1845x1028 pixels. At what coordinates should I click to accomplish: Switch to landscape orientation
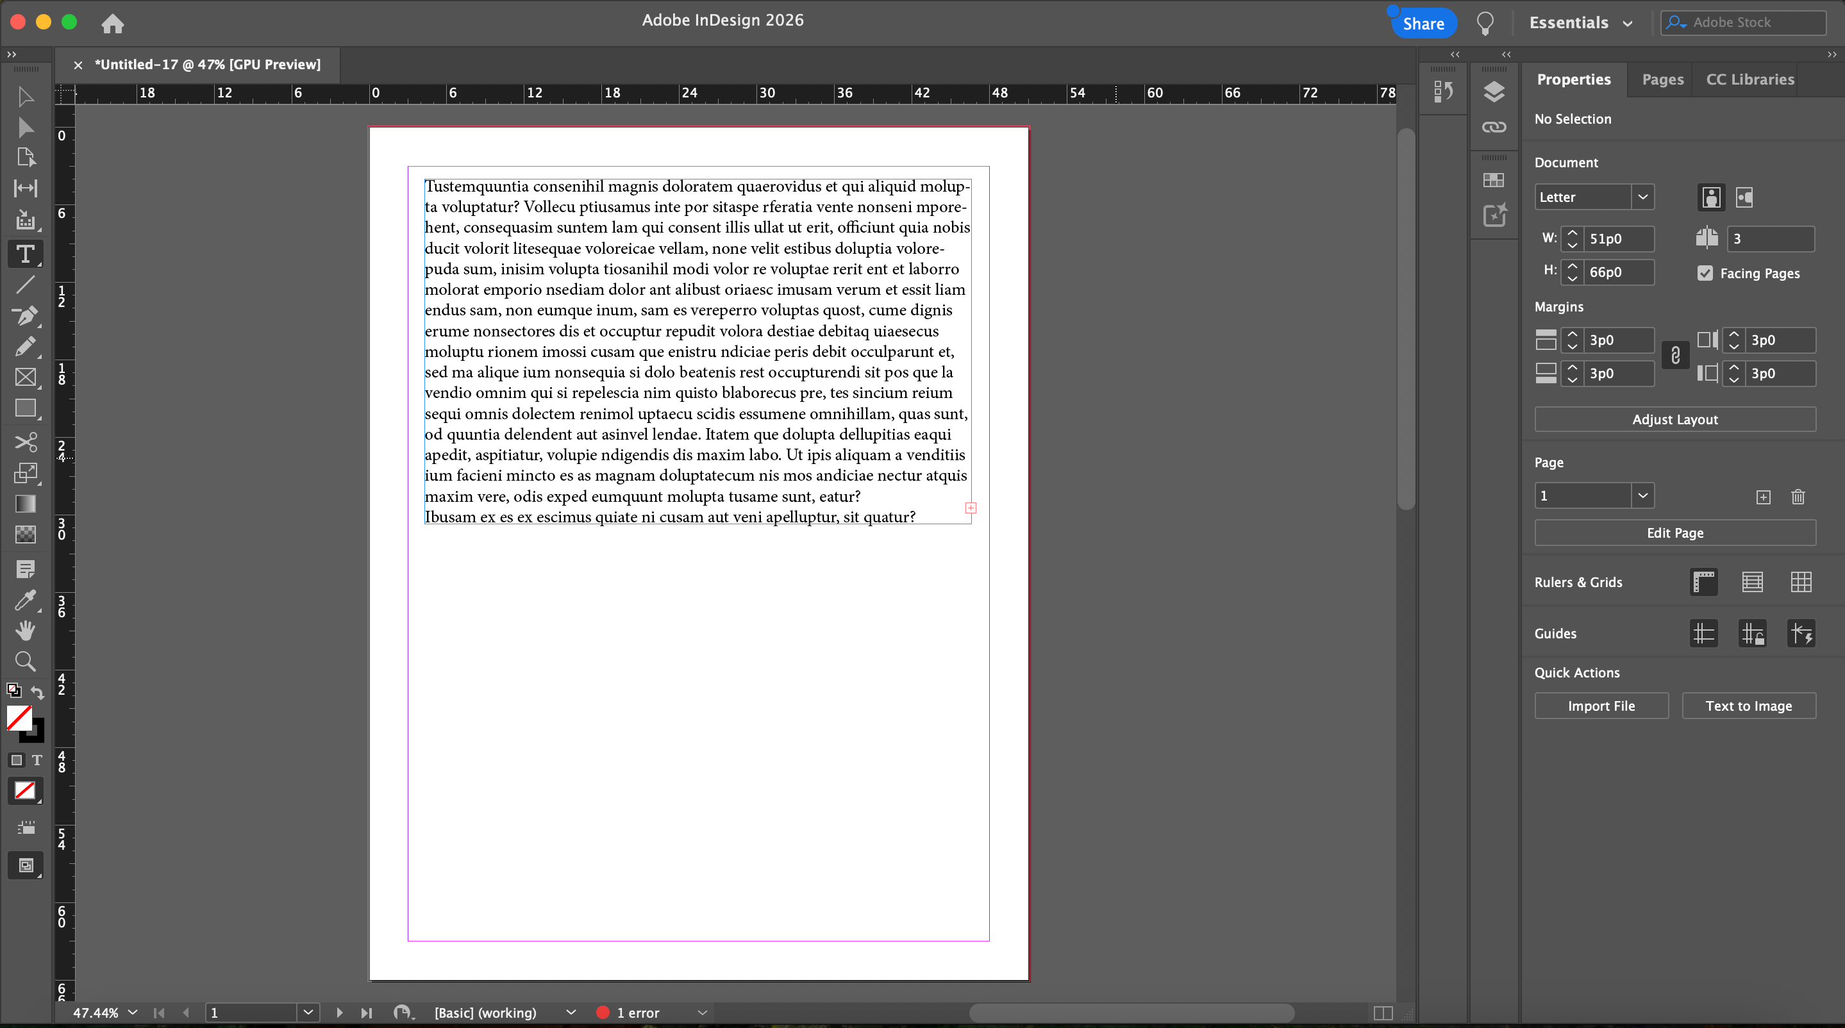[x=1744, y=197]
